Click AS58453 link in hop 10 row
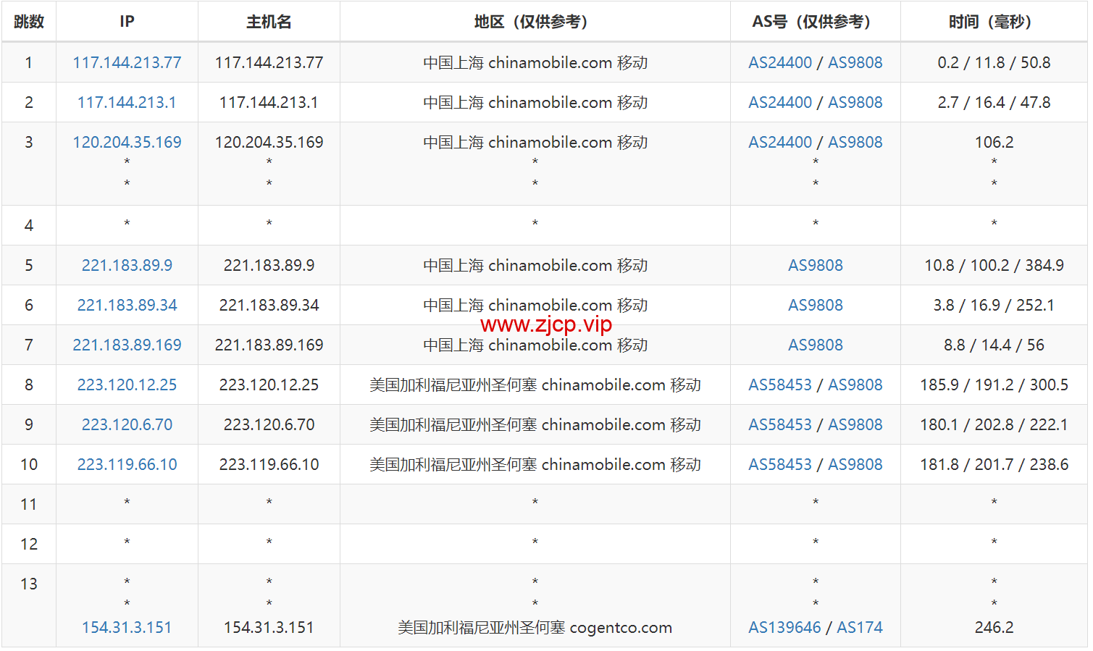 coord(780,465)
